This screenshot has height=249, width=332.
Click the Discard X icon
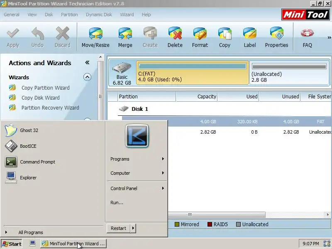[x=63, y=34]
